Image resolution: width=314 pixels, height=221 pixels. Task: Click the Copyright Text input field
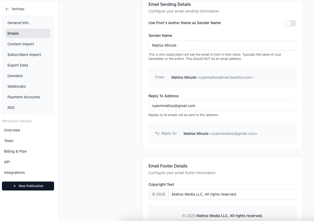[x=232, y=194]
